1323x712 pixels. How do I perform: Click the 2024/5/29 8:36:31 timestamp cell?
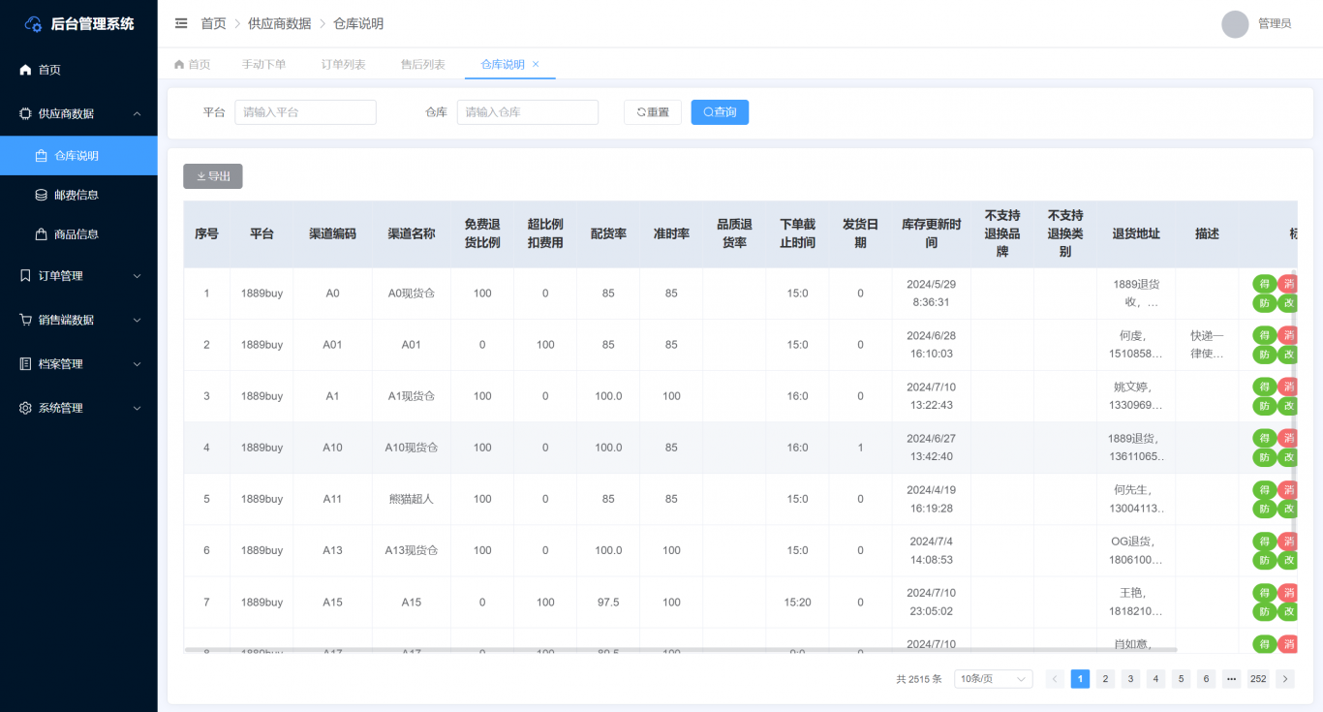pyautogui.click(x=931, y=294)
